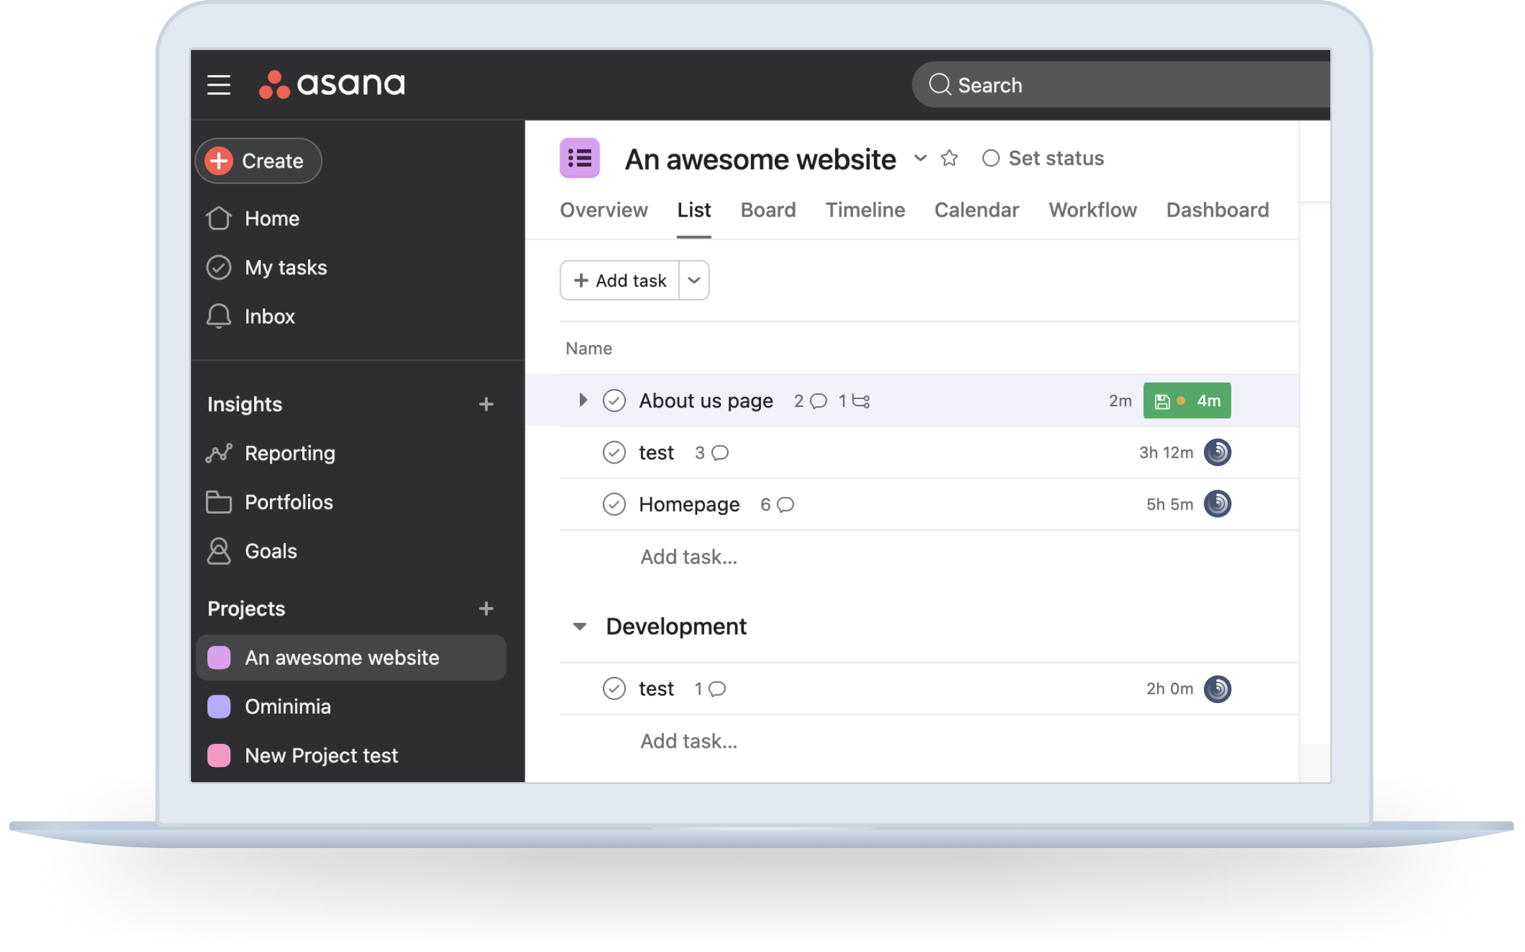Mark the 3h 12m test task complete
This screenshot has width=1525, height=952.
pyautogui.click(x=614, y=453)
